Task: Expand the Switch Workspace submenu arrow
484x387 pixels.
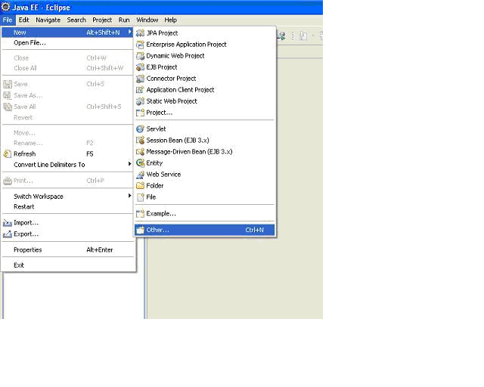Action: point(129,196)
